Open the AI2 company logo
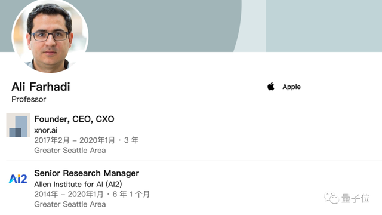The width and height of the screenshot is (382, 215). (x=18, y=179)
